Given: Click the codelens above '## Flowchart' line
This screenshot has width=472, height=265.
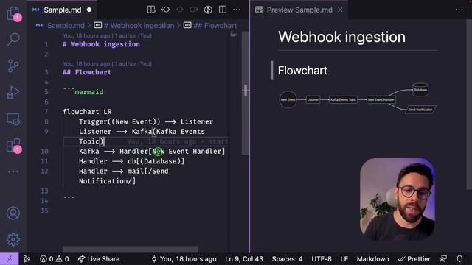Looking at the screenshot, I should pos(107,64).
